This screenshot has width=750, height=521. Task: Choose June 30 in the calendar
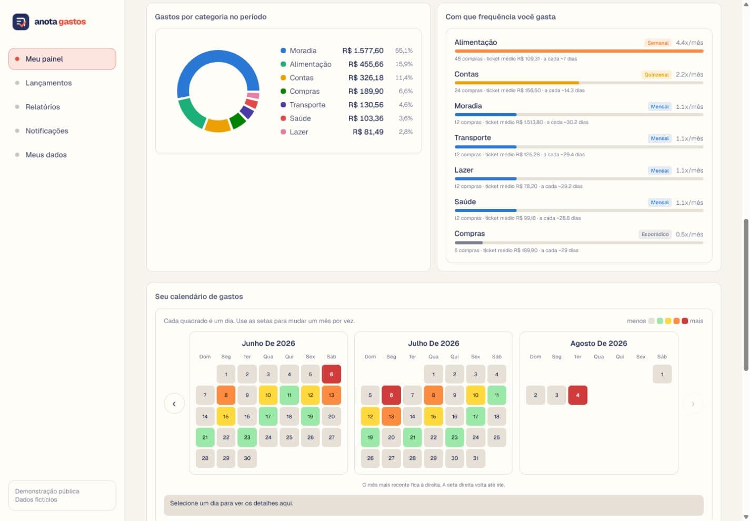[x=247, y=458]
